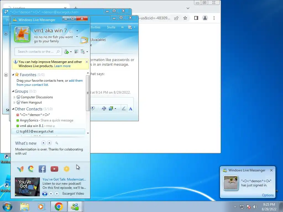The width and height of the screenshot is (283, 212).
Task: Click the contact list scrollbar up arrow
Action: coord(88,73)
